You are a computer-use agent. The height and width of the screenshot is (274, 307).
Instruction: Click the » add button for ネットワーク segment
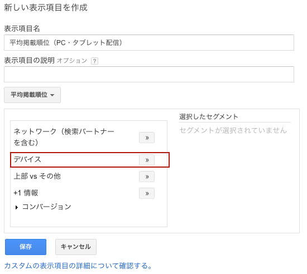pyautogui.click(x=147, y=138)
